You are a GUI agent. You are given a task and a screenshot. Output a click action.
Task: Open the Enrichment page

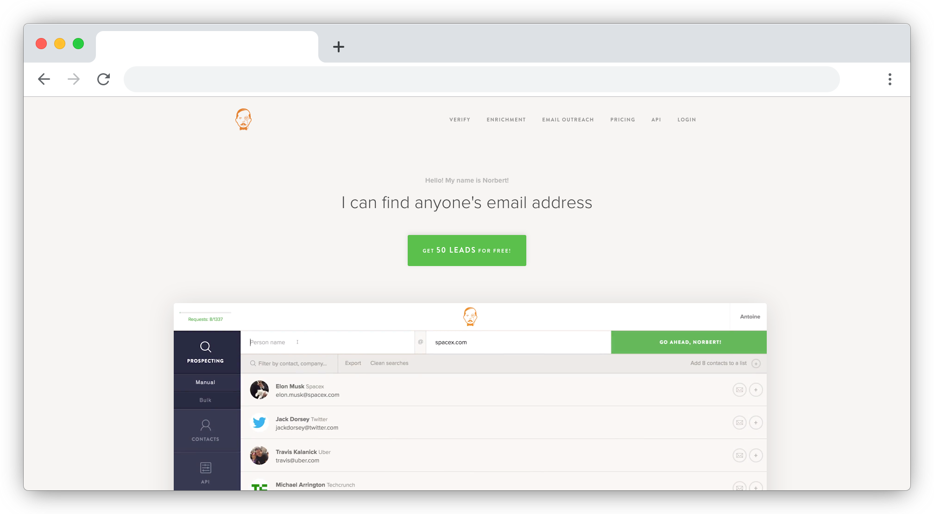[506, 120]
